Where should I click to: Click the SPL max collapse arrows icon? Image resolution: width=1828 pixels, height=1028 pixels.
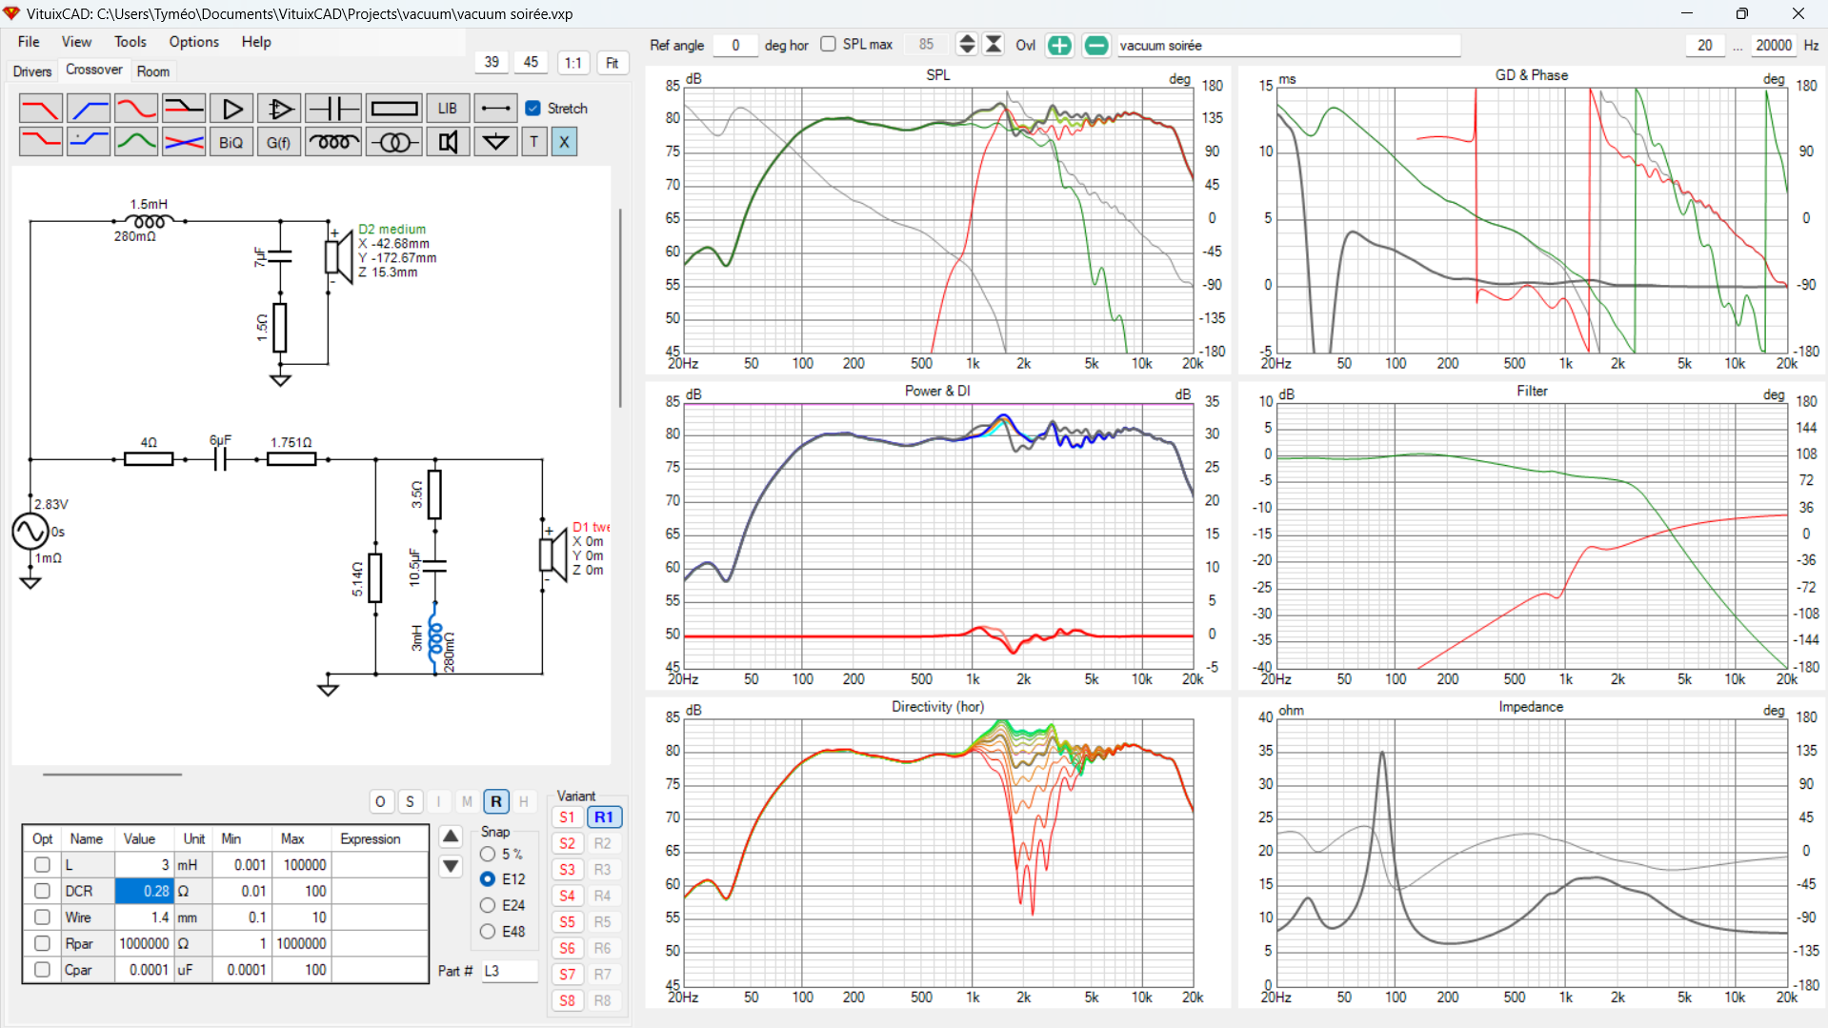pos(994,45)
